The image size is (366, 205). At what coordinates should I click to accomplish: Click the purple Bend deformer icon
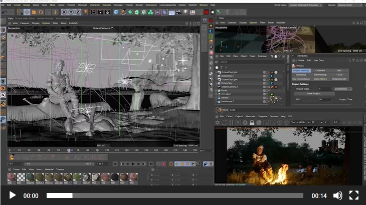pos(164,12)
